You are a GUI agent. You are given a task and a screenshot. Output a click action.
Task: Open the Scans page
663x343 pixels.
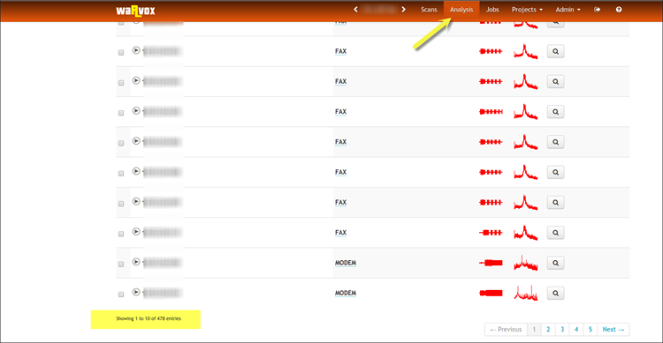tap(429, 10)
